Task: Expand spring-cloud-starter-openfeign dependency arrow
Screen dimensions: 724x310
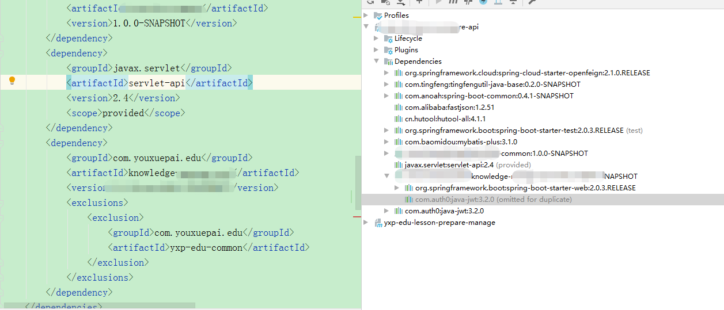Action: point(387,73)
